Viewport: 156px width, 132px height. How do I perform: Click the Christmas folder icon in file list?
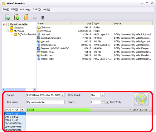[39, 27]
